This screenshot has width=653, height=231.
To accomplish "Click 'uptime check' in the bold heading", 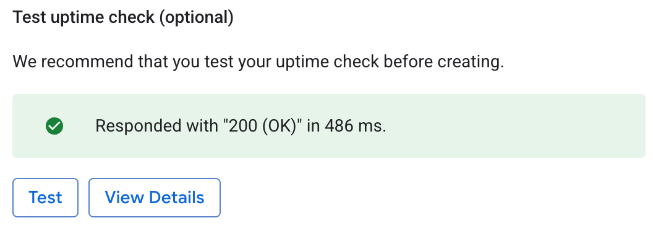I will [x=101, y=17].
